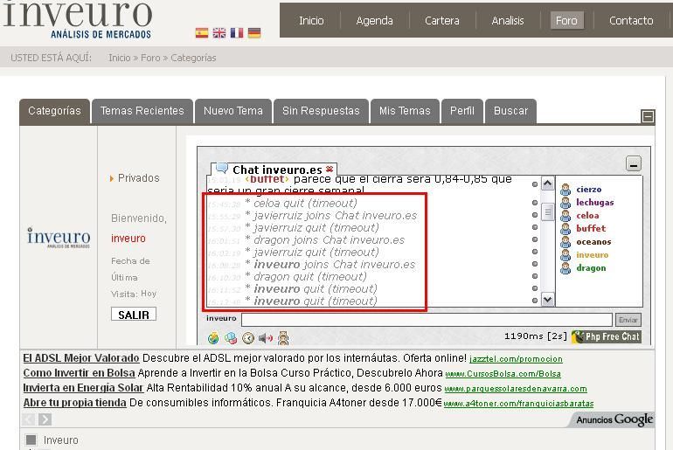Visit www.CursosBolsa.com/Bolsa ad URL
Image resolution: width=673 pixels, height=450 pixels.
[503, 374]
